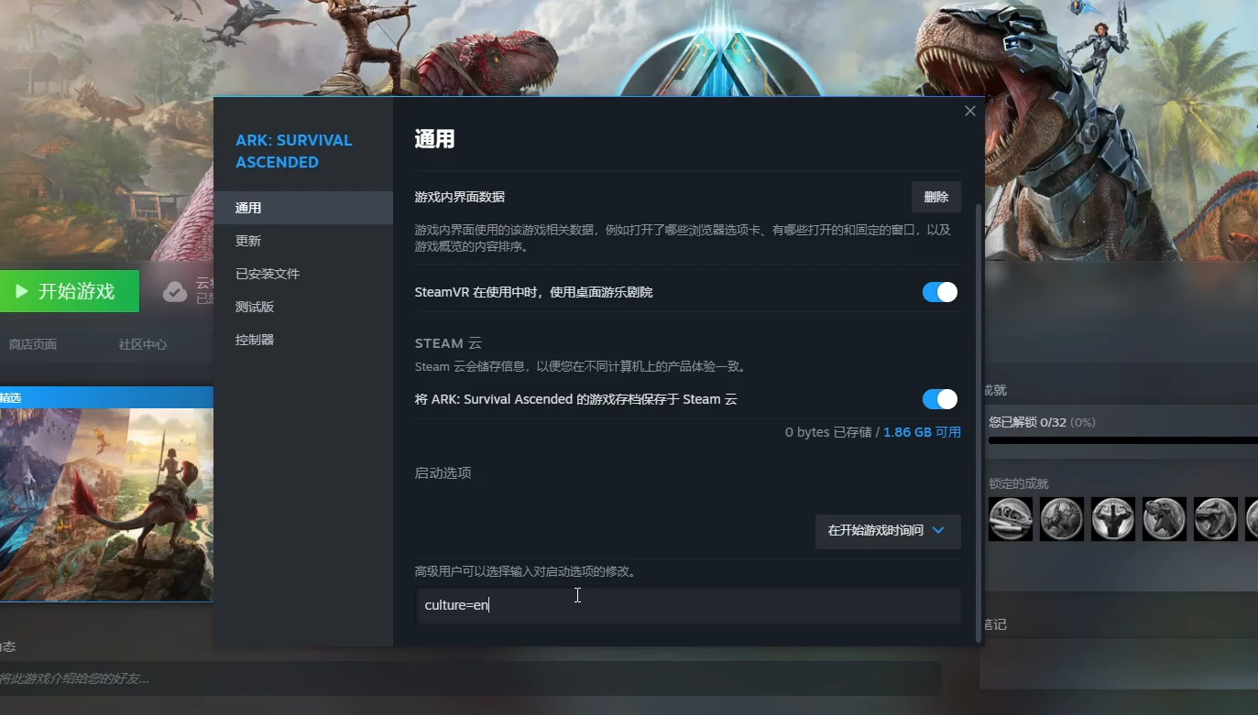Open the 在开始游戏时询问 dropdown
This screenshot has height=715, width=1258.
(x=888, y=531)
